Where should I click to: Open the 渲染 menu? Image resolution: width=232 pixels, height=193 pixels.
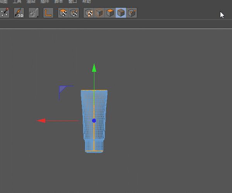[31, 2]
